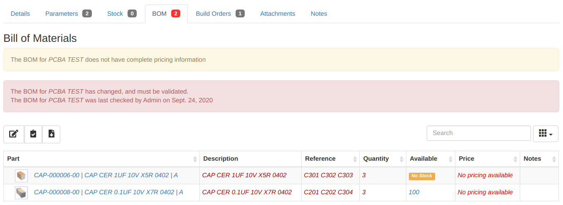Open CAP-000008-00 CAP CER 0.1UF part link
Viewport: 563px width, 205px height.
pyautogui.click(x=108, y=192)
